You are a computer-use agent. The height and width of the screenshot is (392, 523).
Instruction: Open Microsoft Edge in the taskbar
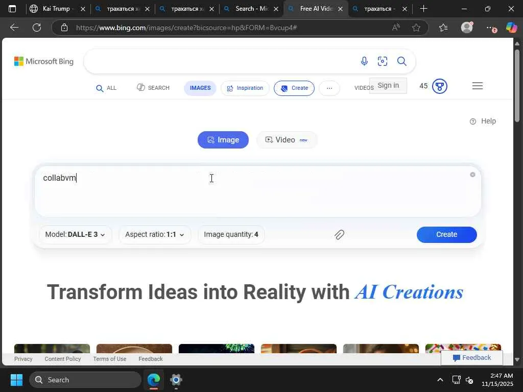(x=153, y=380)
